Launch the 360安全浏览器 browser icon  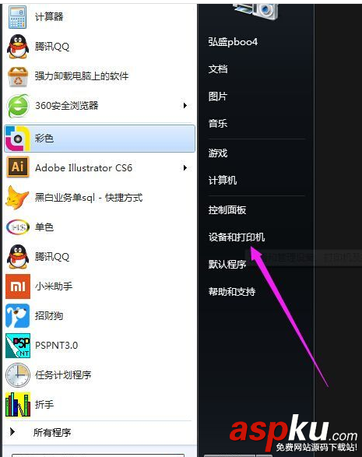[x=18, y=106]
